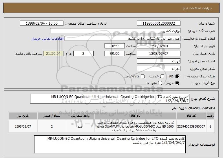Select the خدمت radio button
The width and height of the screenshot is (223, 158).
pos(162,76)
